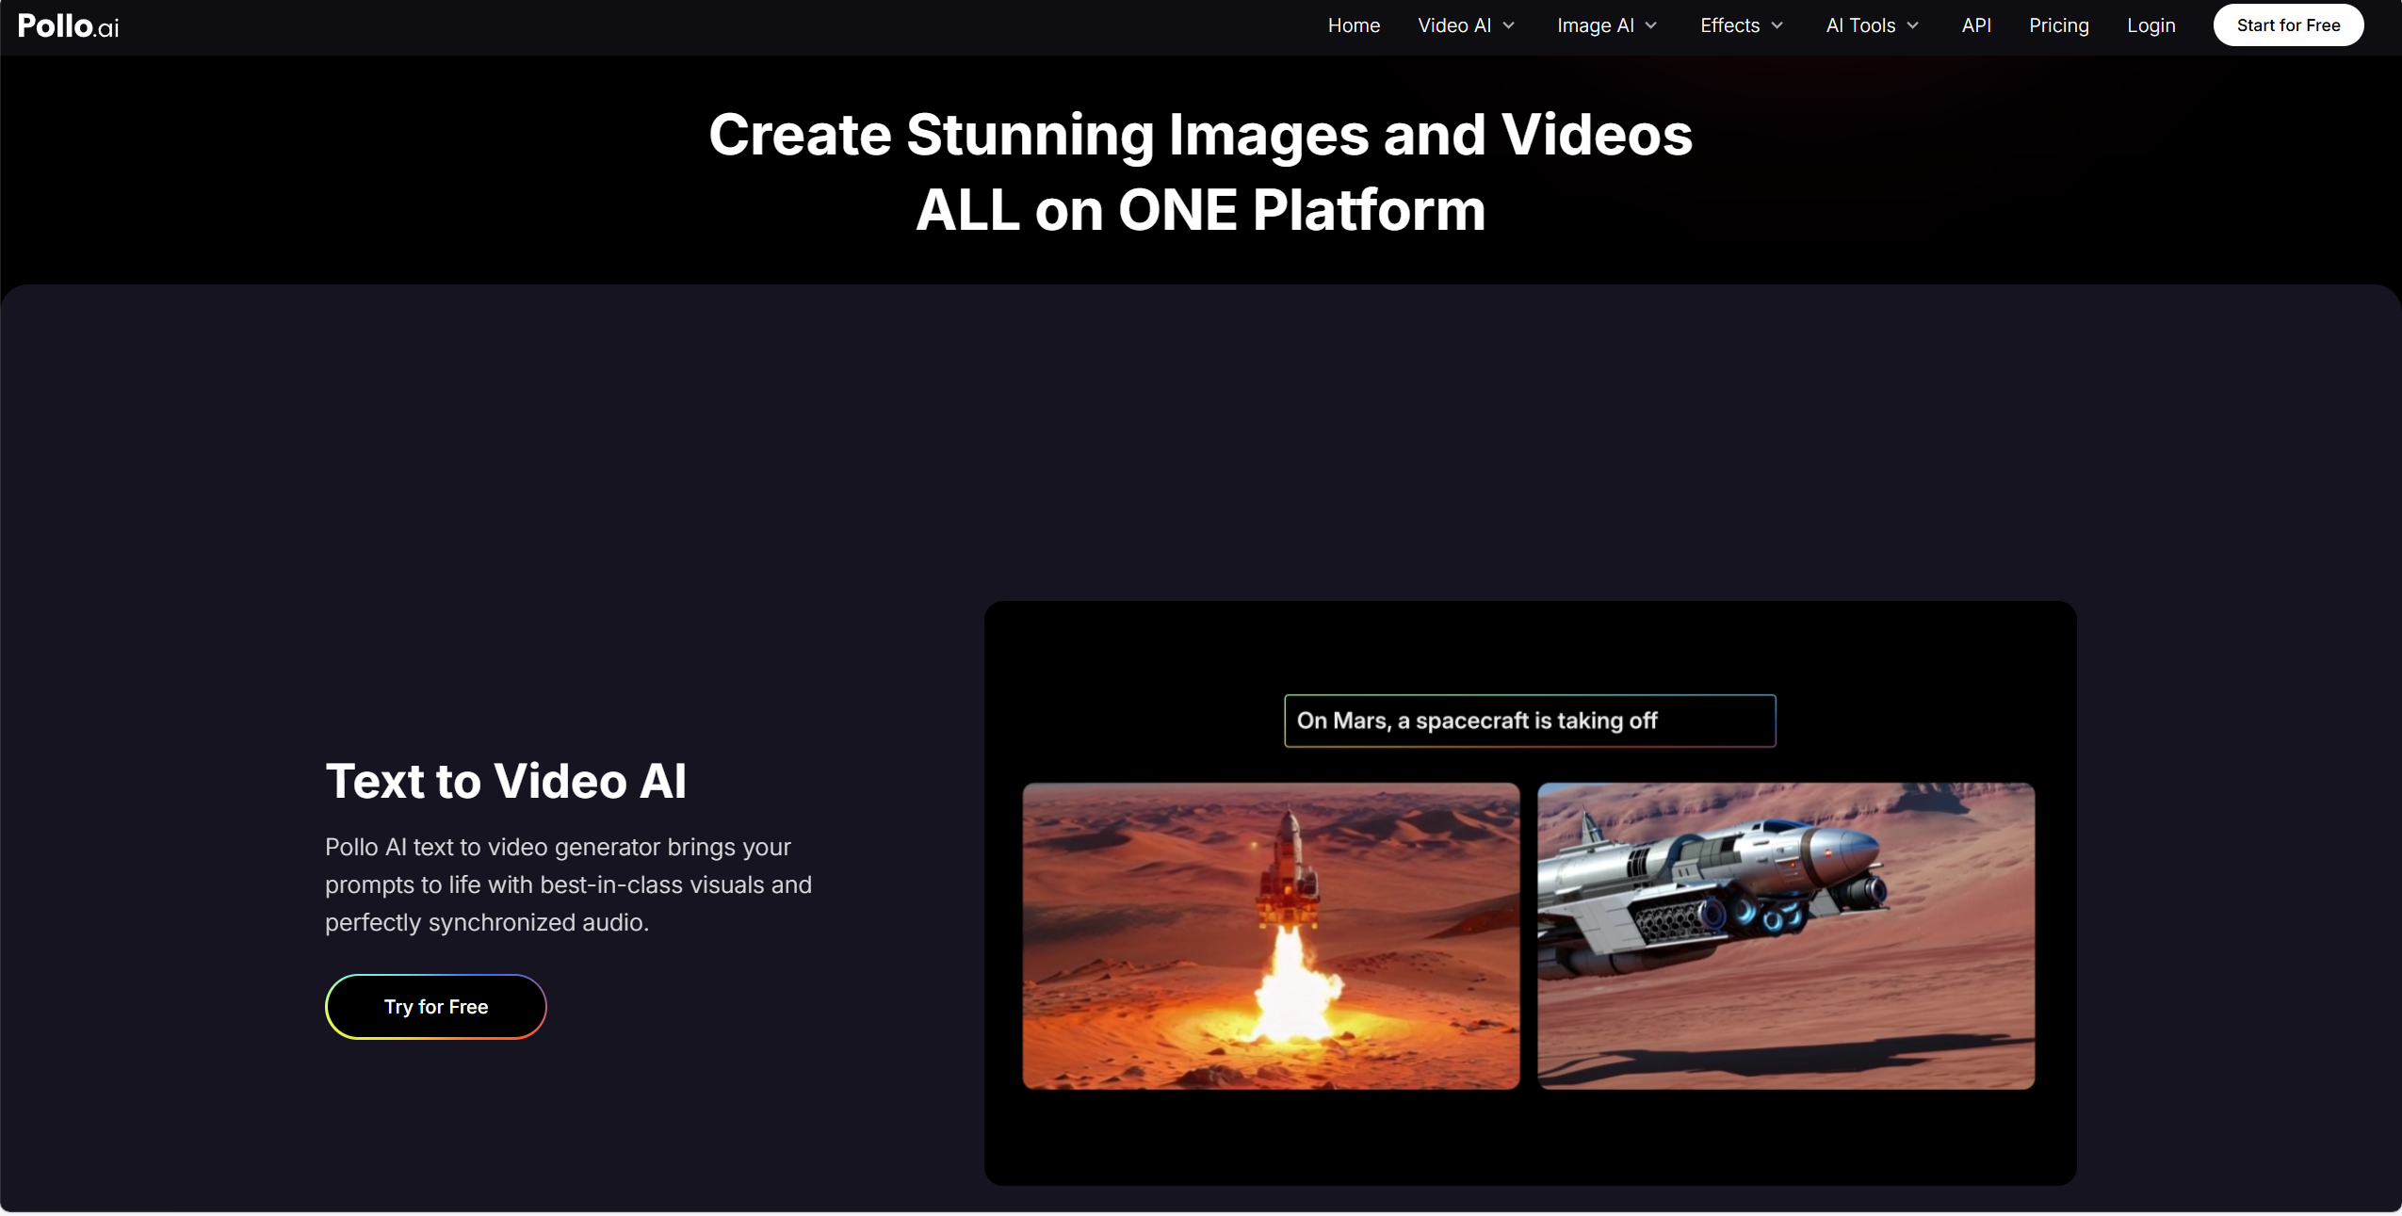Viewport: 2402px width, 1216px height.
Task: Click the Try for Free button
Action: coord(436,1006)
